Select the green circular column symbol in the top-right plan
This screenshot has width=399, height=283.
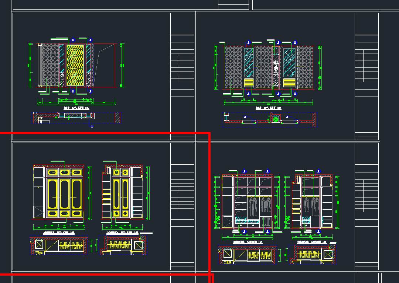pos(276,119)
